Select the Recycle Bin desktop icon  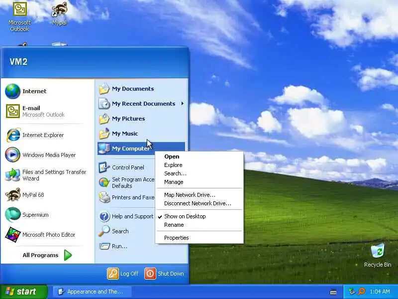pyautogui.click(x=378, y=256)
